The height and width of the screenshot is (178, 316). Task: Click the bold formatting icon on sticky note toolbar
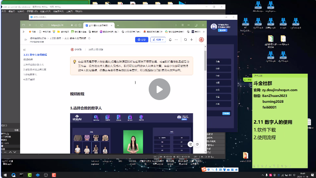pyautogui.click(x=258, y=166)
